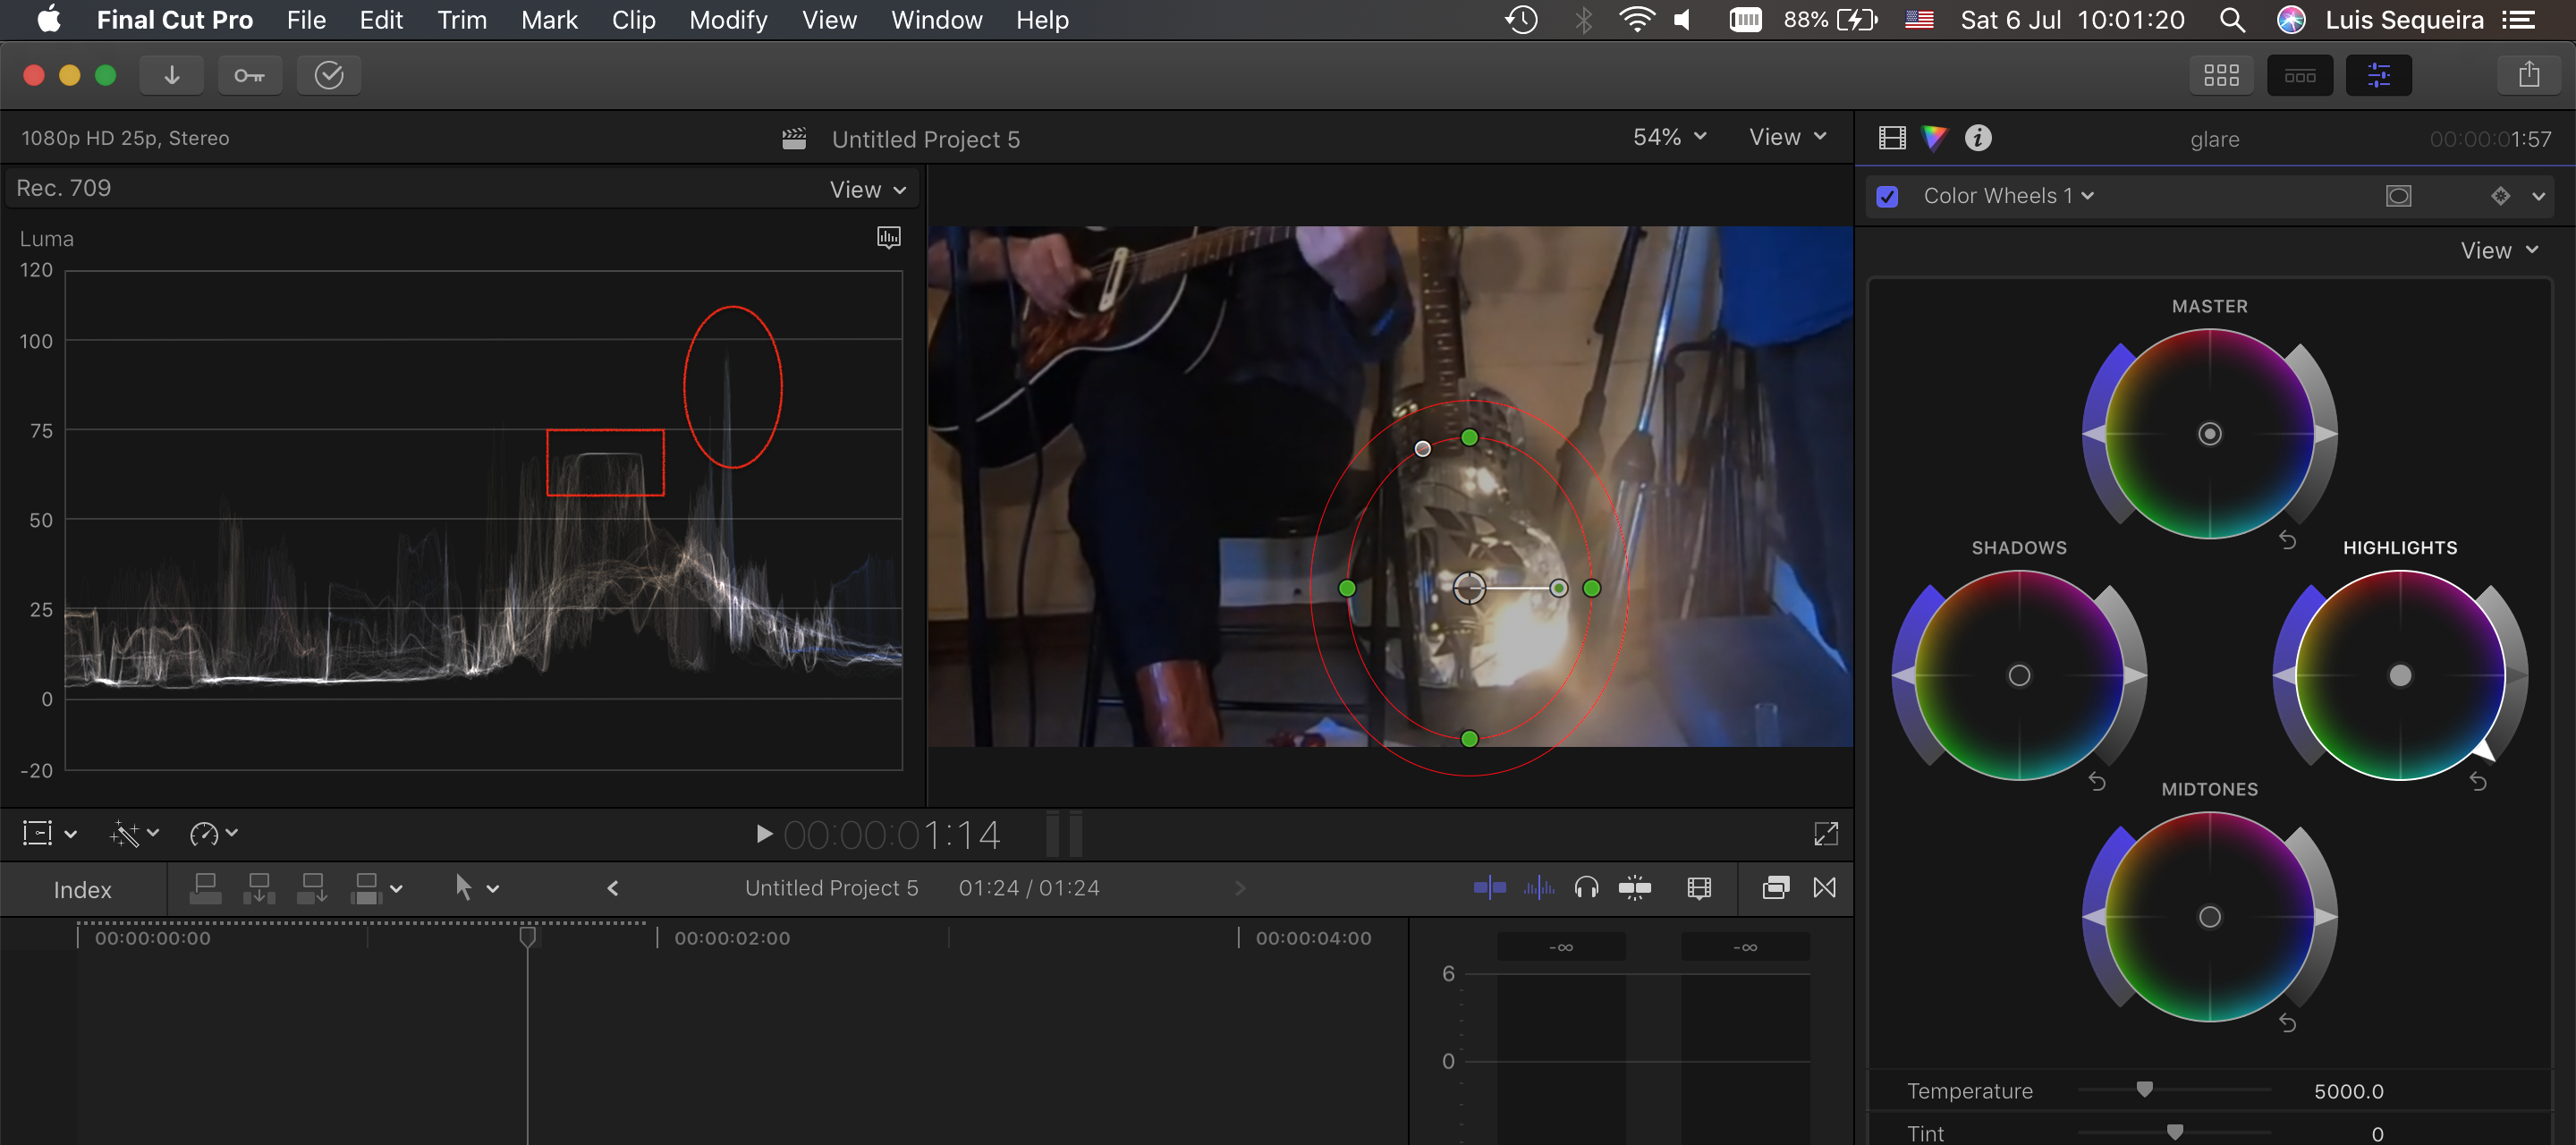Click the import media down-arrow button
2576x1145 pixels.
pyautogui.click(x=171, y=75)
